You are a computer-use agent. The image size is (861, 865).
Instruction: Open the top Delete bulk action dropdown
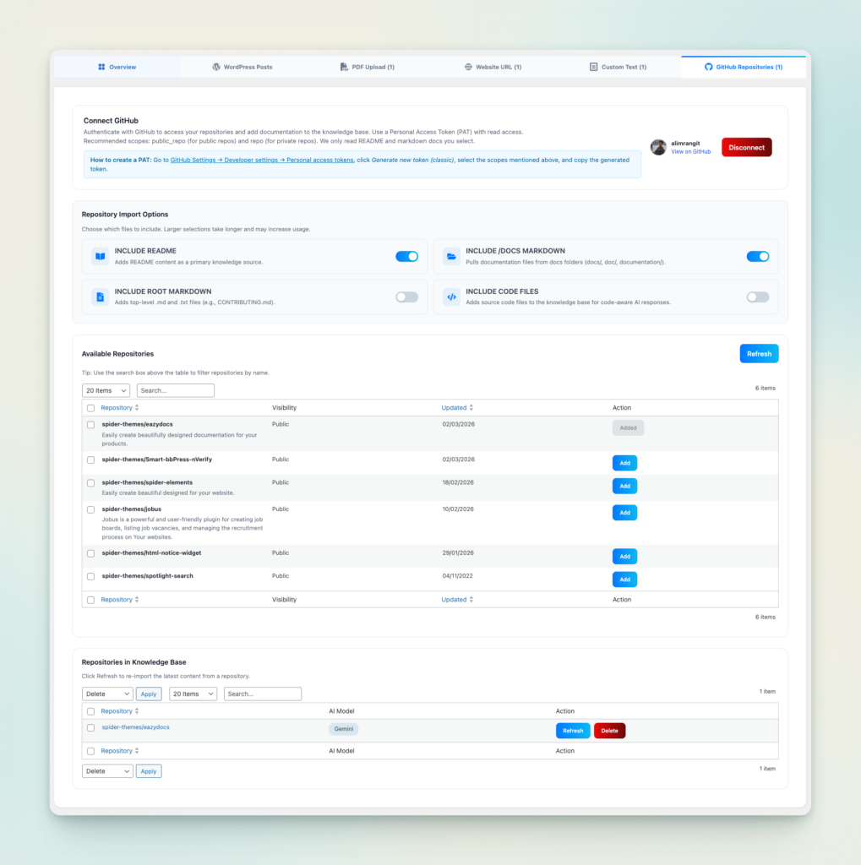[x=107, y=694]
